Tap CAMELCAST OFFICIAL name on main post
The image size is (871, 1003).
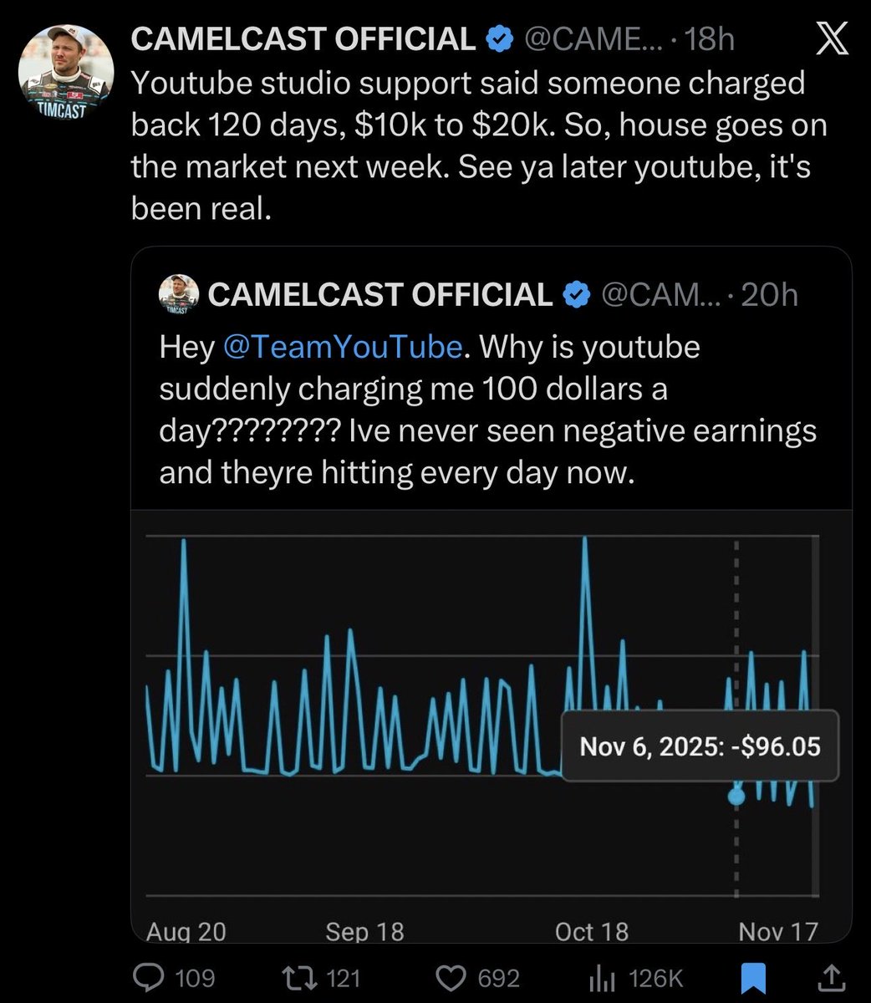pyautogui.click(x=303, y=39)
